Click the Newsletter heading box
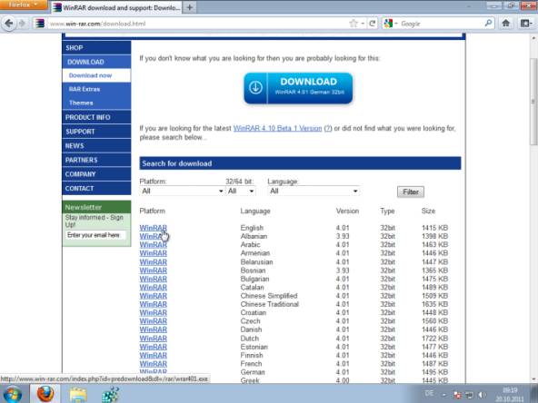The height and width of the screenshot is (403, 538). 96,207
